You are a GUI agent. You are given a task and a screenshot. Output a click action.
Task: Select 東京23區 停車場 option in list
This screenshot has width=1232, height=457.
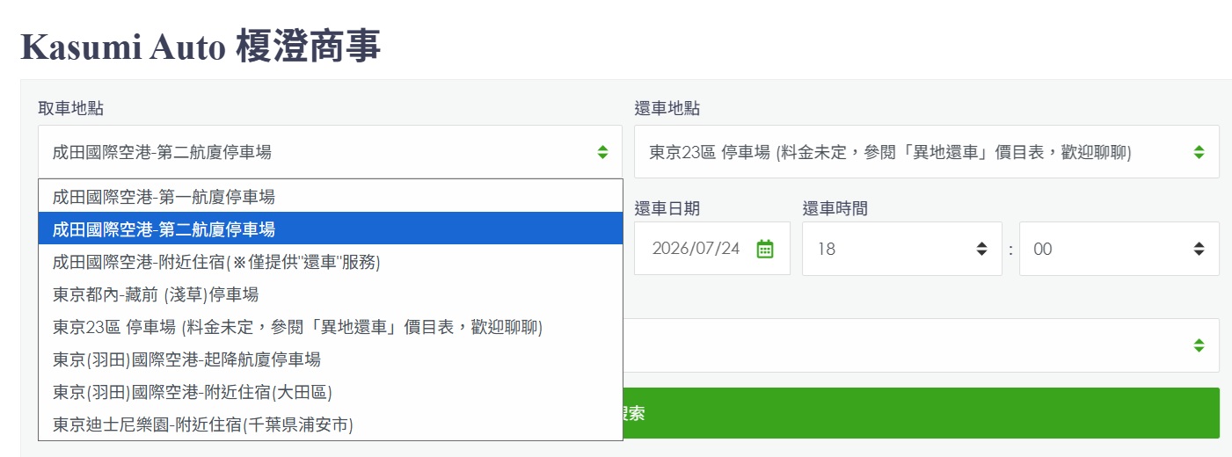click(x=331, y=327)
